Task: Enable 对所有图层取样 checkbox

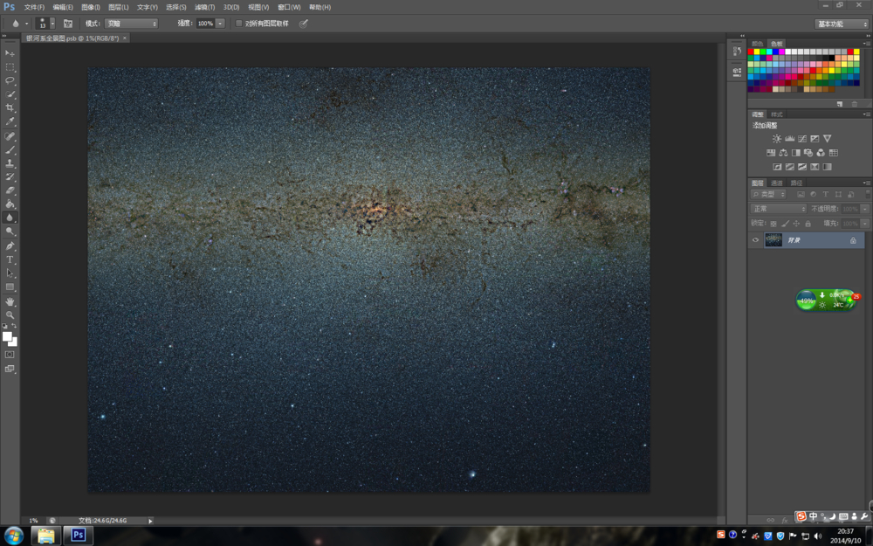Action: point(239,24)
